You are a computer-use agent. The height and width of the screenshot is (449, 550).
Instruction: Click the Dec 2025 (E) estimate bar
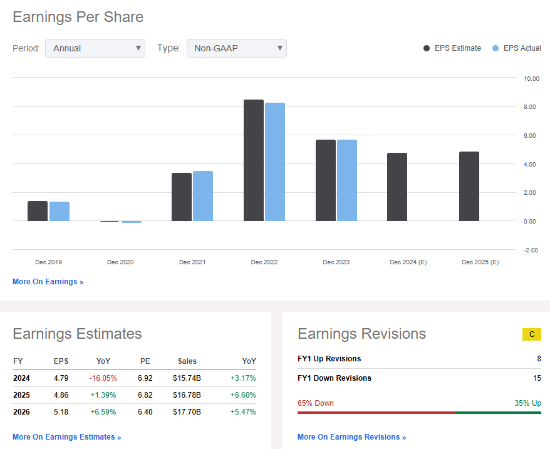pos(469,186)
